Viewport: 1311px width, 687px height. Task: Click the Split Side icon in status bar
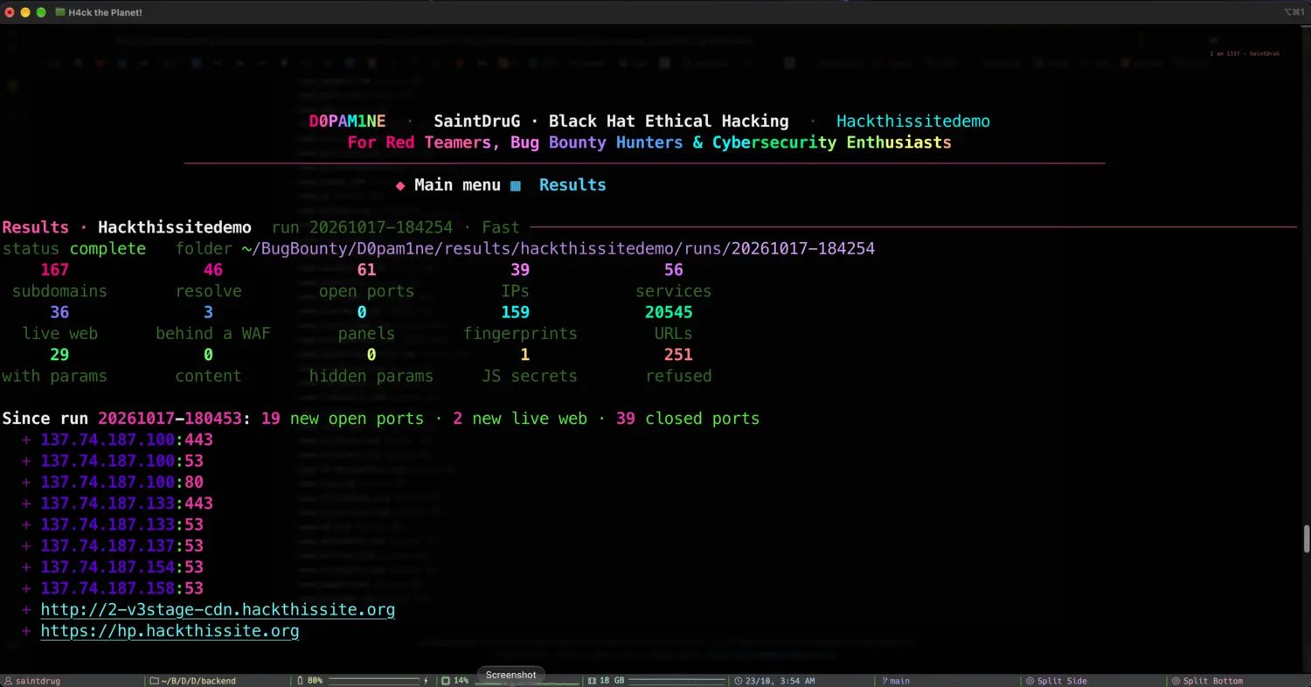(x=1030, y=681)
